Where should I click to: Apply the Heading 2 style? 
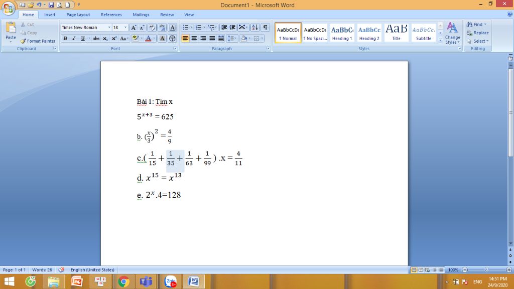click(369, 33)
